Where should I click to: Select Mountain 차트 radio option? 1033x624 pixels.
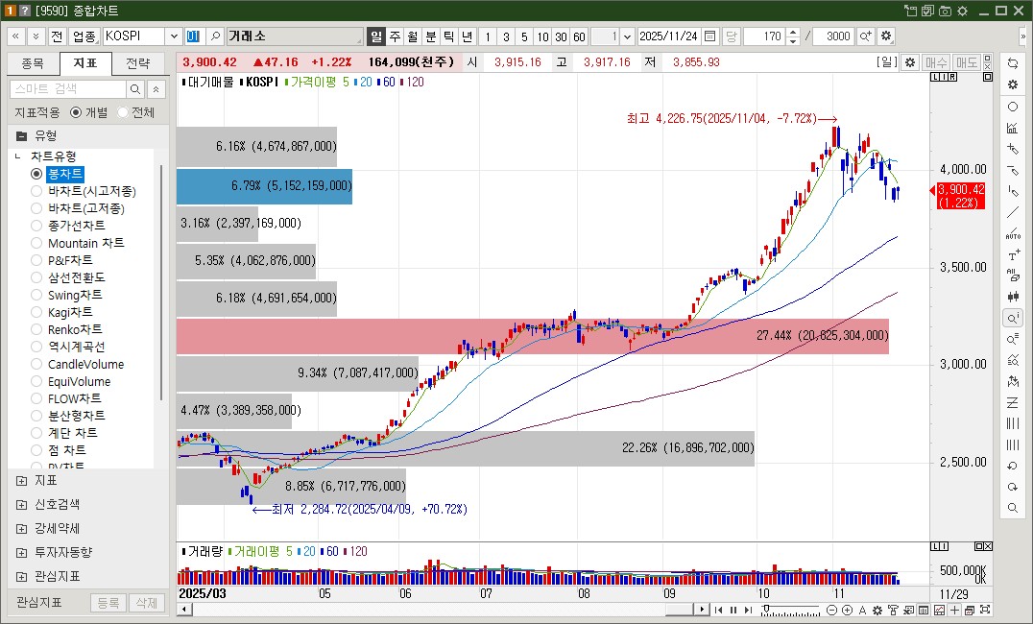tap(36, 243)
